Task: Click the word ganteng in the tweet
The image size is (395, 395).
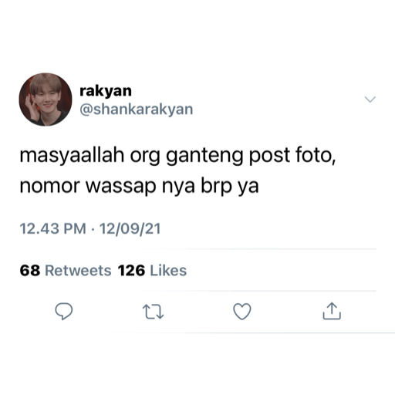Action: (x=204, y=157)
